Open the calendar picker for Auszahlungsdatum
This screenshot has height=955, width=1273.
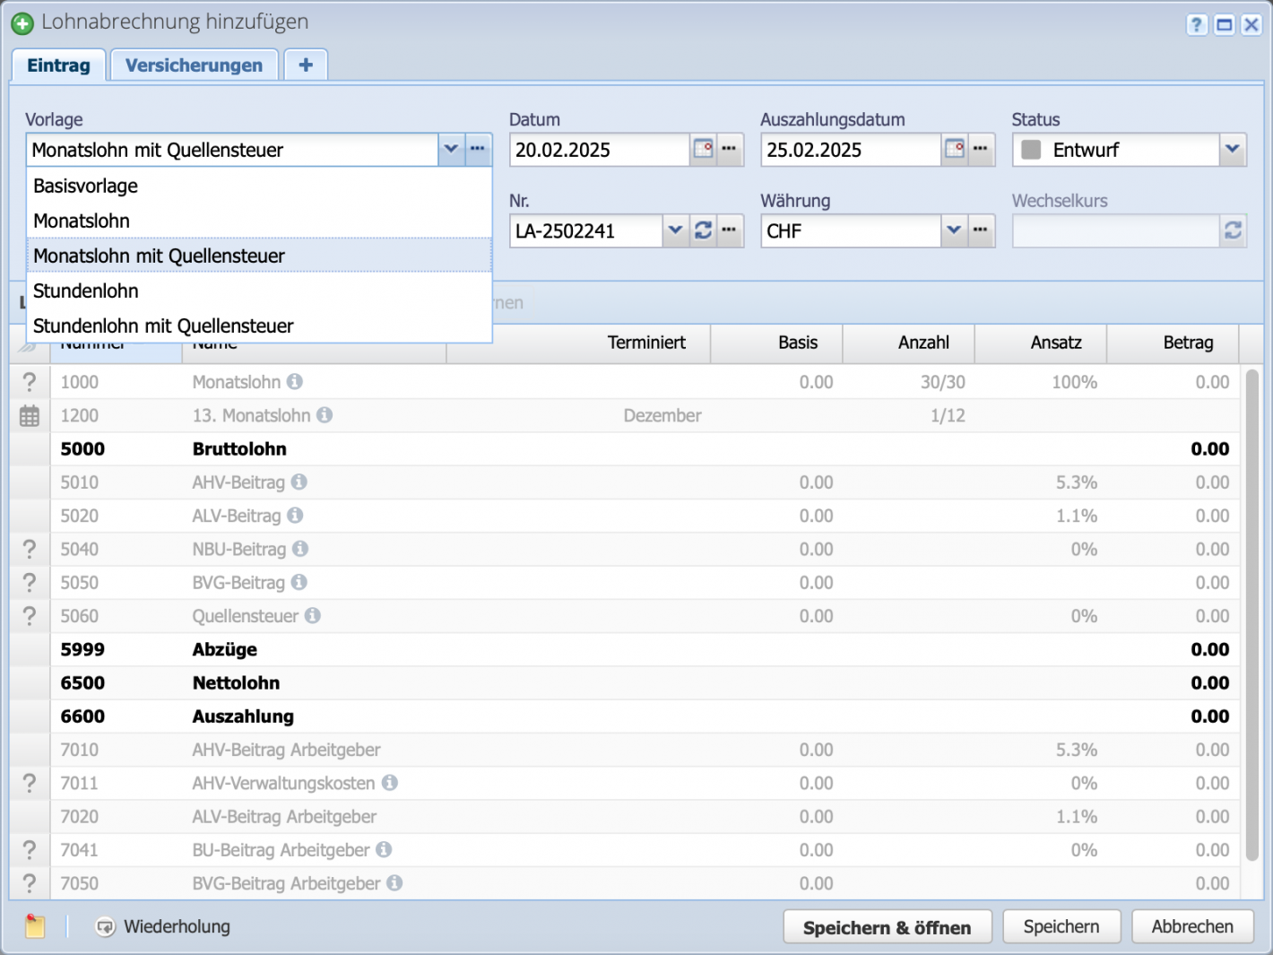954,150
